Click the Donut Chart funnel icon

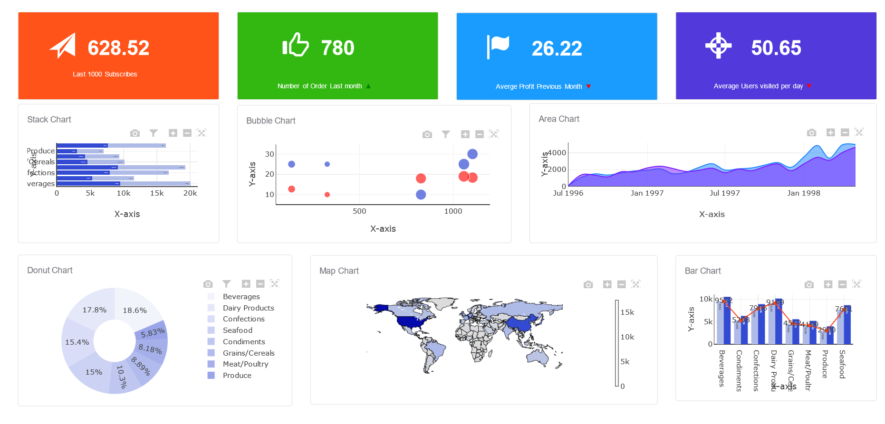click(x=227, y=284)
